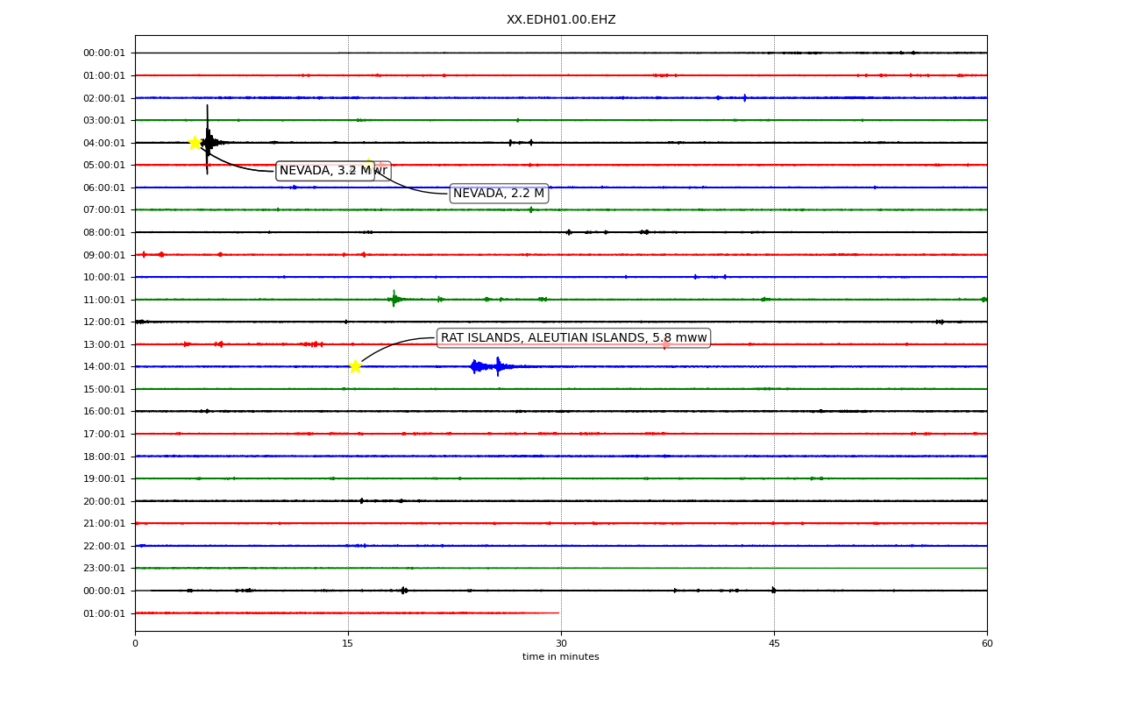The width and height of the screenshot is (1122, 701).
Task: Click the last red 01:00:01 trace end
Action: click(558, 613)
